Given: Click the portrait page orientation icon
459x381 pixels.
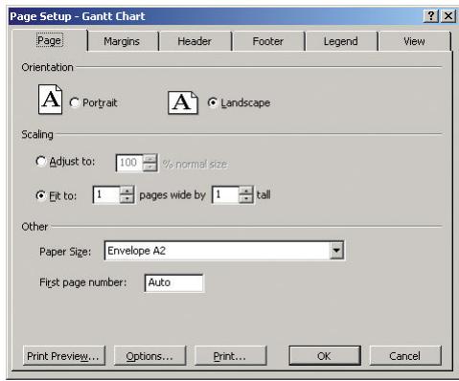Looking at the screenshot, I should tap(50, 100).
